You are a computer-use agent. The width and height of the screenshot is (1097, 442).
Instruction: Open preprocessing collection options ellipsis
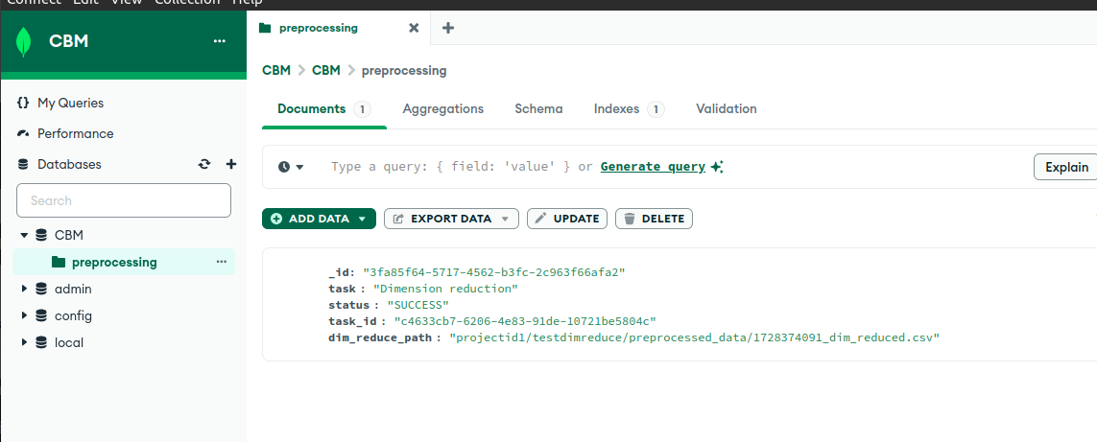tap(222, 262)
